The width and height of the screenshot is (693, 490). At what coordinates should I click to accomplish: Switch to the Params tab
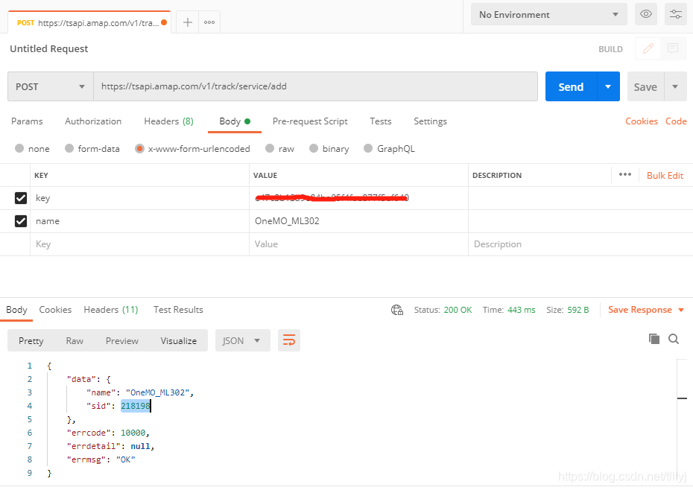pos(27,121)
